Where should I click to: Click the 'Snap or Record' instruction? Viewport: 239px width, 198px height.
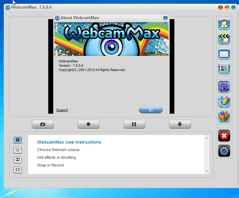(50, 165)
